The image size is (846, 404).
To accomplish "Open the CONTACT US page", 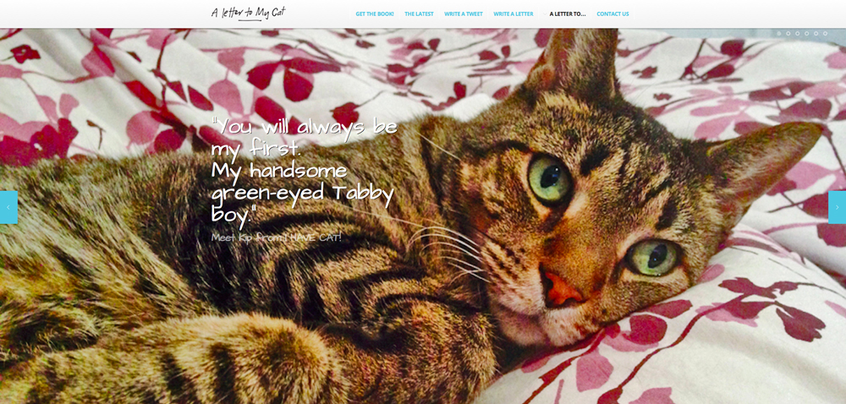I will 613,14.
